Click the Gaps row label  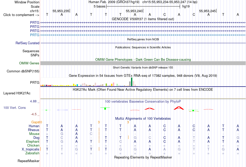[35, 122]
